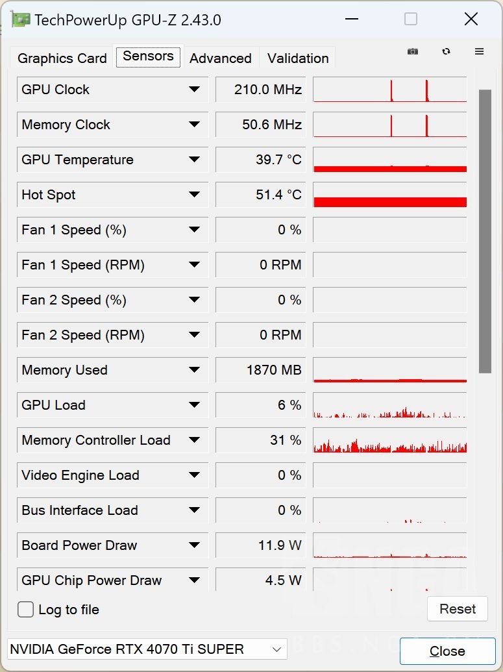Click the Memory Controller Load graph
This screenshot has height=672, width=503.
[x=389, y=440]
